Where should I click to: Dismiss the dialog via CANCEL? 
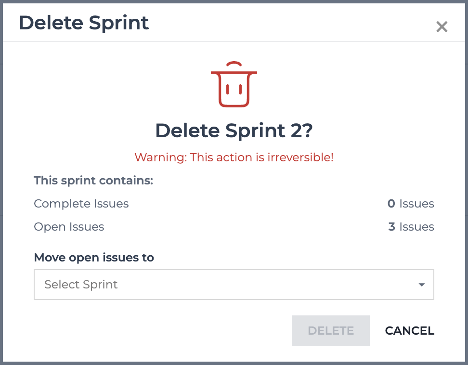(409, 331)
